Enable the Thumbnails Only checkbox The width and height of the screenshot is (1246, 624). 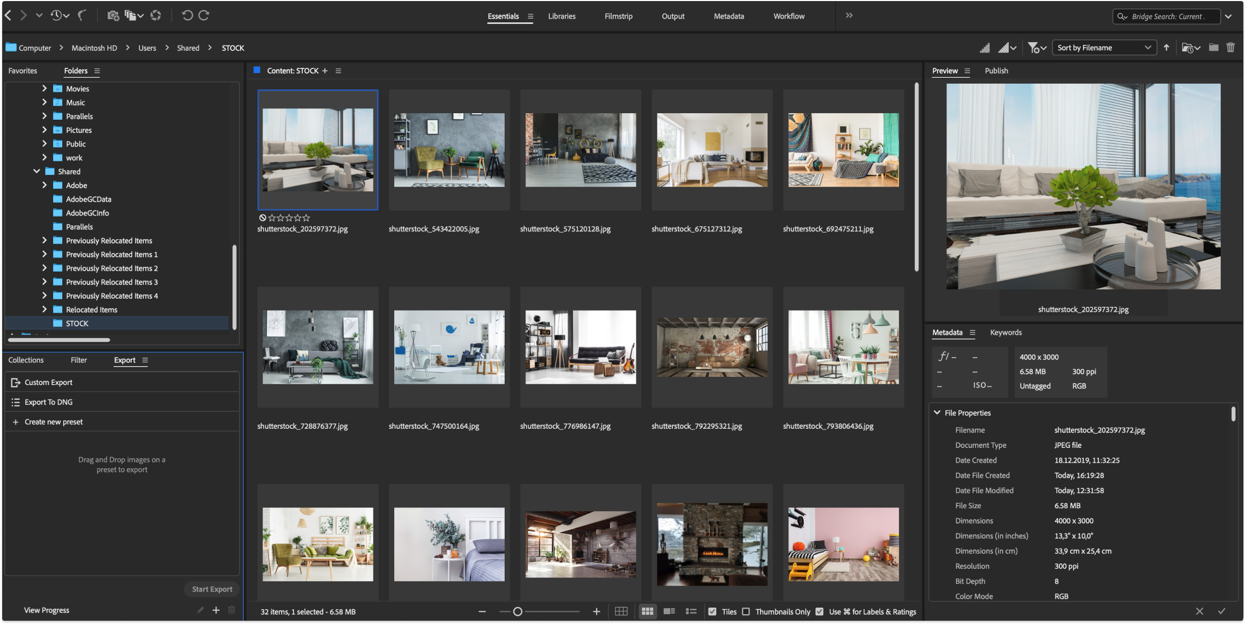pos(746,611)
